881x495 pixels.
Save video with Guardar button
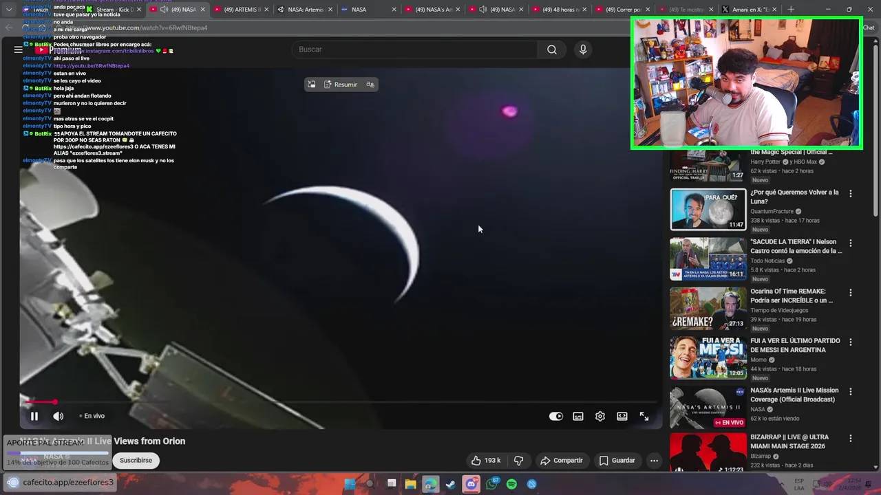(617, 461)
